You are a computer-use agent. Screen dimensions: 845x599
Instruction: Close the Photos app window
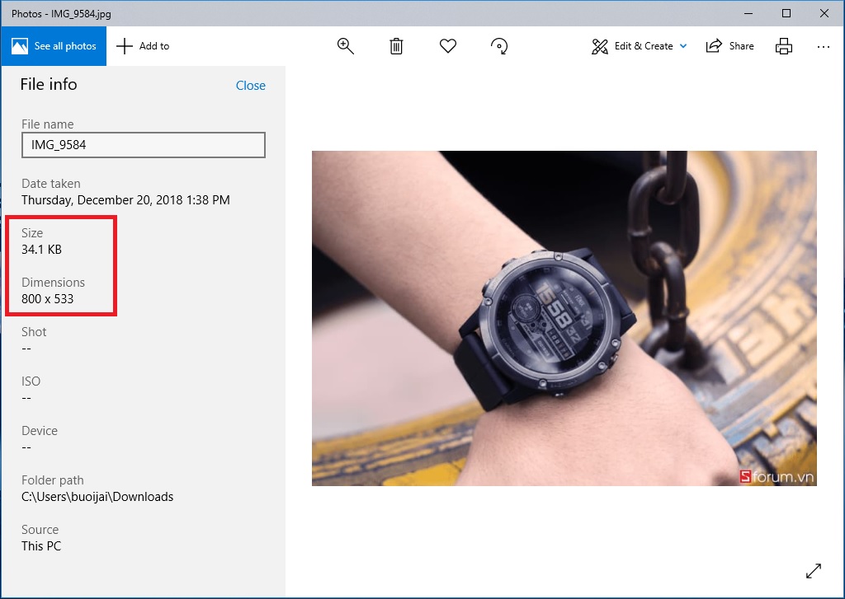824,13
